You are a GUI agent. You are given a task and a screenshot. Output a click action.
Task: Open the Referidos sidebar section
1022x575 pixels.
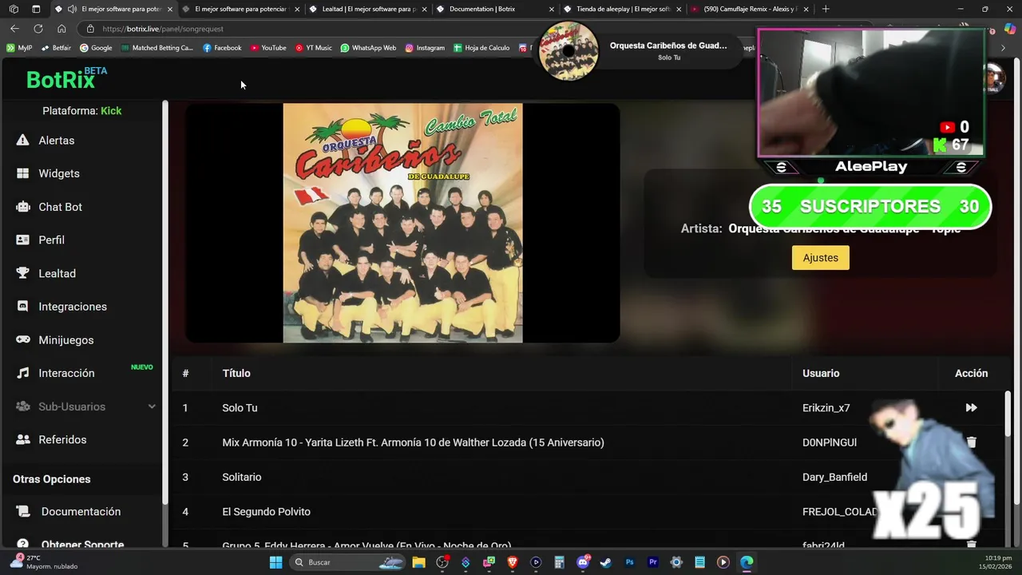[x=52, y=440]
